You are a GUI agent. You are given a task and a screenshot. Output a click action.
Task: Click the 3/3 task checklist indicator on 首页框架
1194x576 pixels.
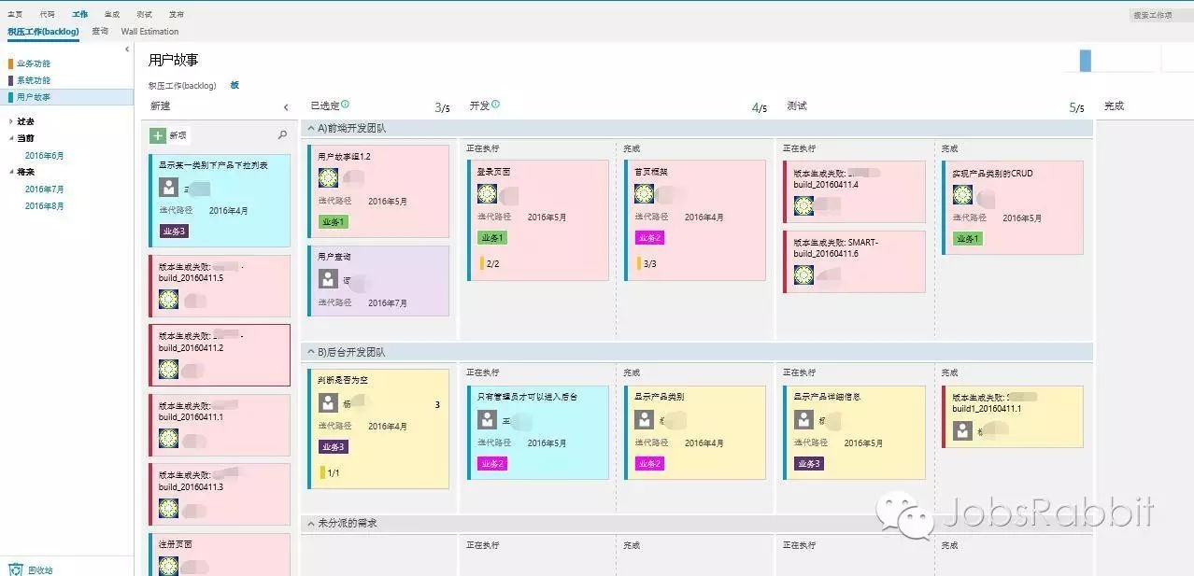click(x=647, y=263)
